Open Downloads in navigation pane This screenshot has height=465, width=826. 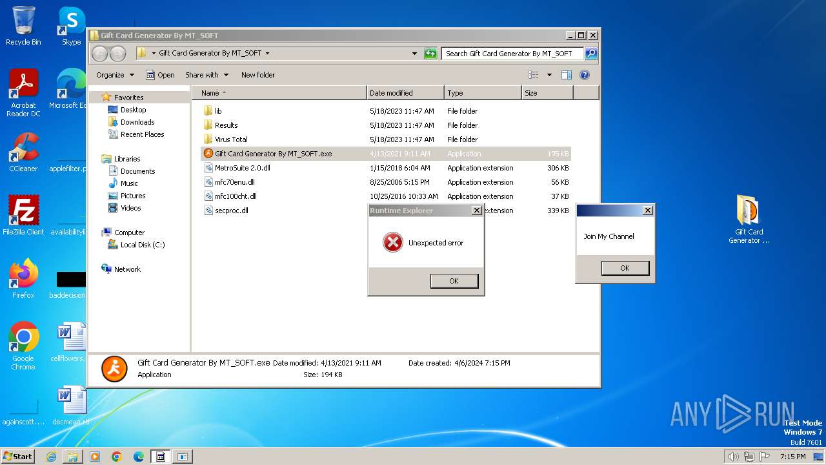(137, 122)
